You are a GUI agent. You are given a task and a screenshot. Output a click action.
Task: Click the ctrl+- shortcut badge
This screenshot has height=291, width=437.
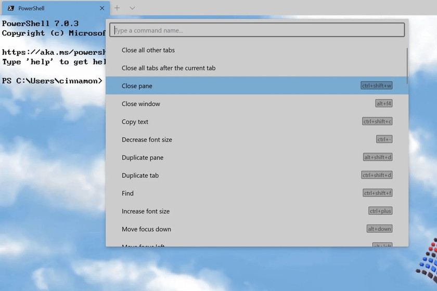coord(384,139)
